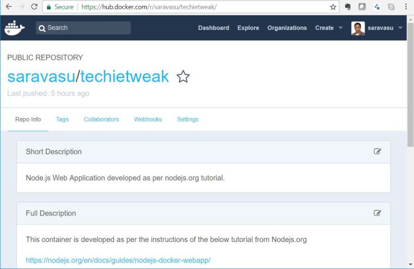Click the browser address bar URL

coord(149,7)
